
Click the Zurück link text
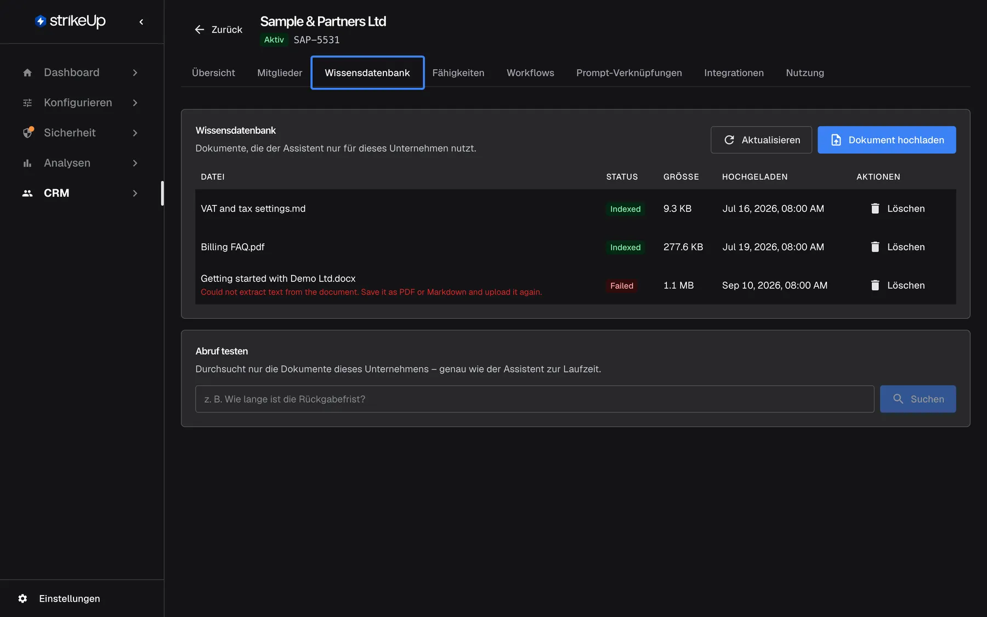pyautogui.click(x=227, y=30)
